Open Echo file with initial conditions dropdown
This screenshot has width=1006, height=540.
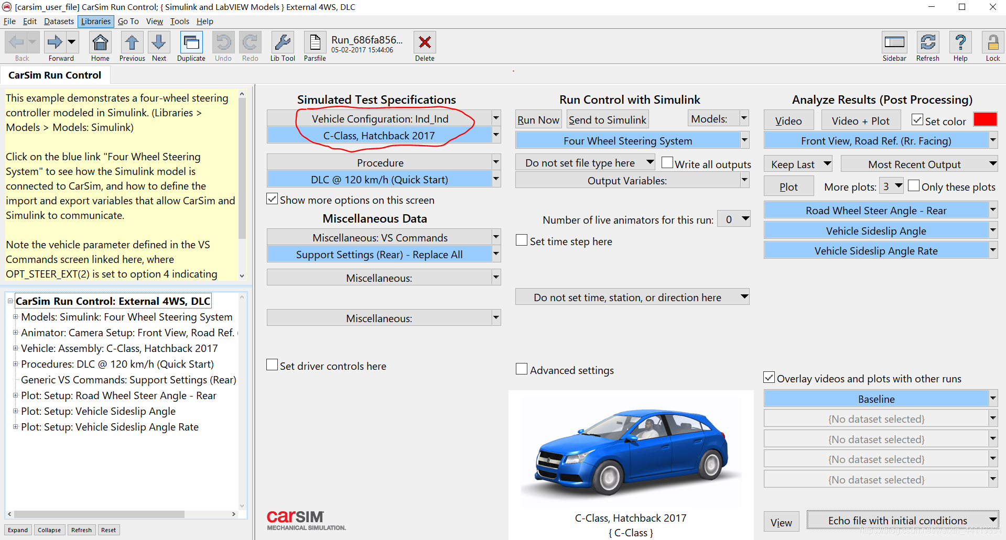(903, 521)
